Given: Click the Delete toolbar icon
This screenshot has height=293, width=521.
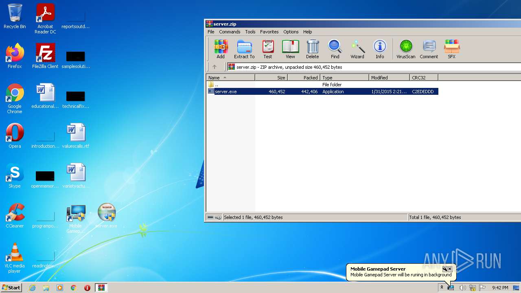Looking at the screenshot, I should click(313, 49).
